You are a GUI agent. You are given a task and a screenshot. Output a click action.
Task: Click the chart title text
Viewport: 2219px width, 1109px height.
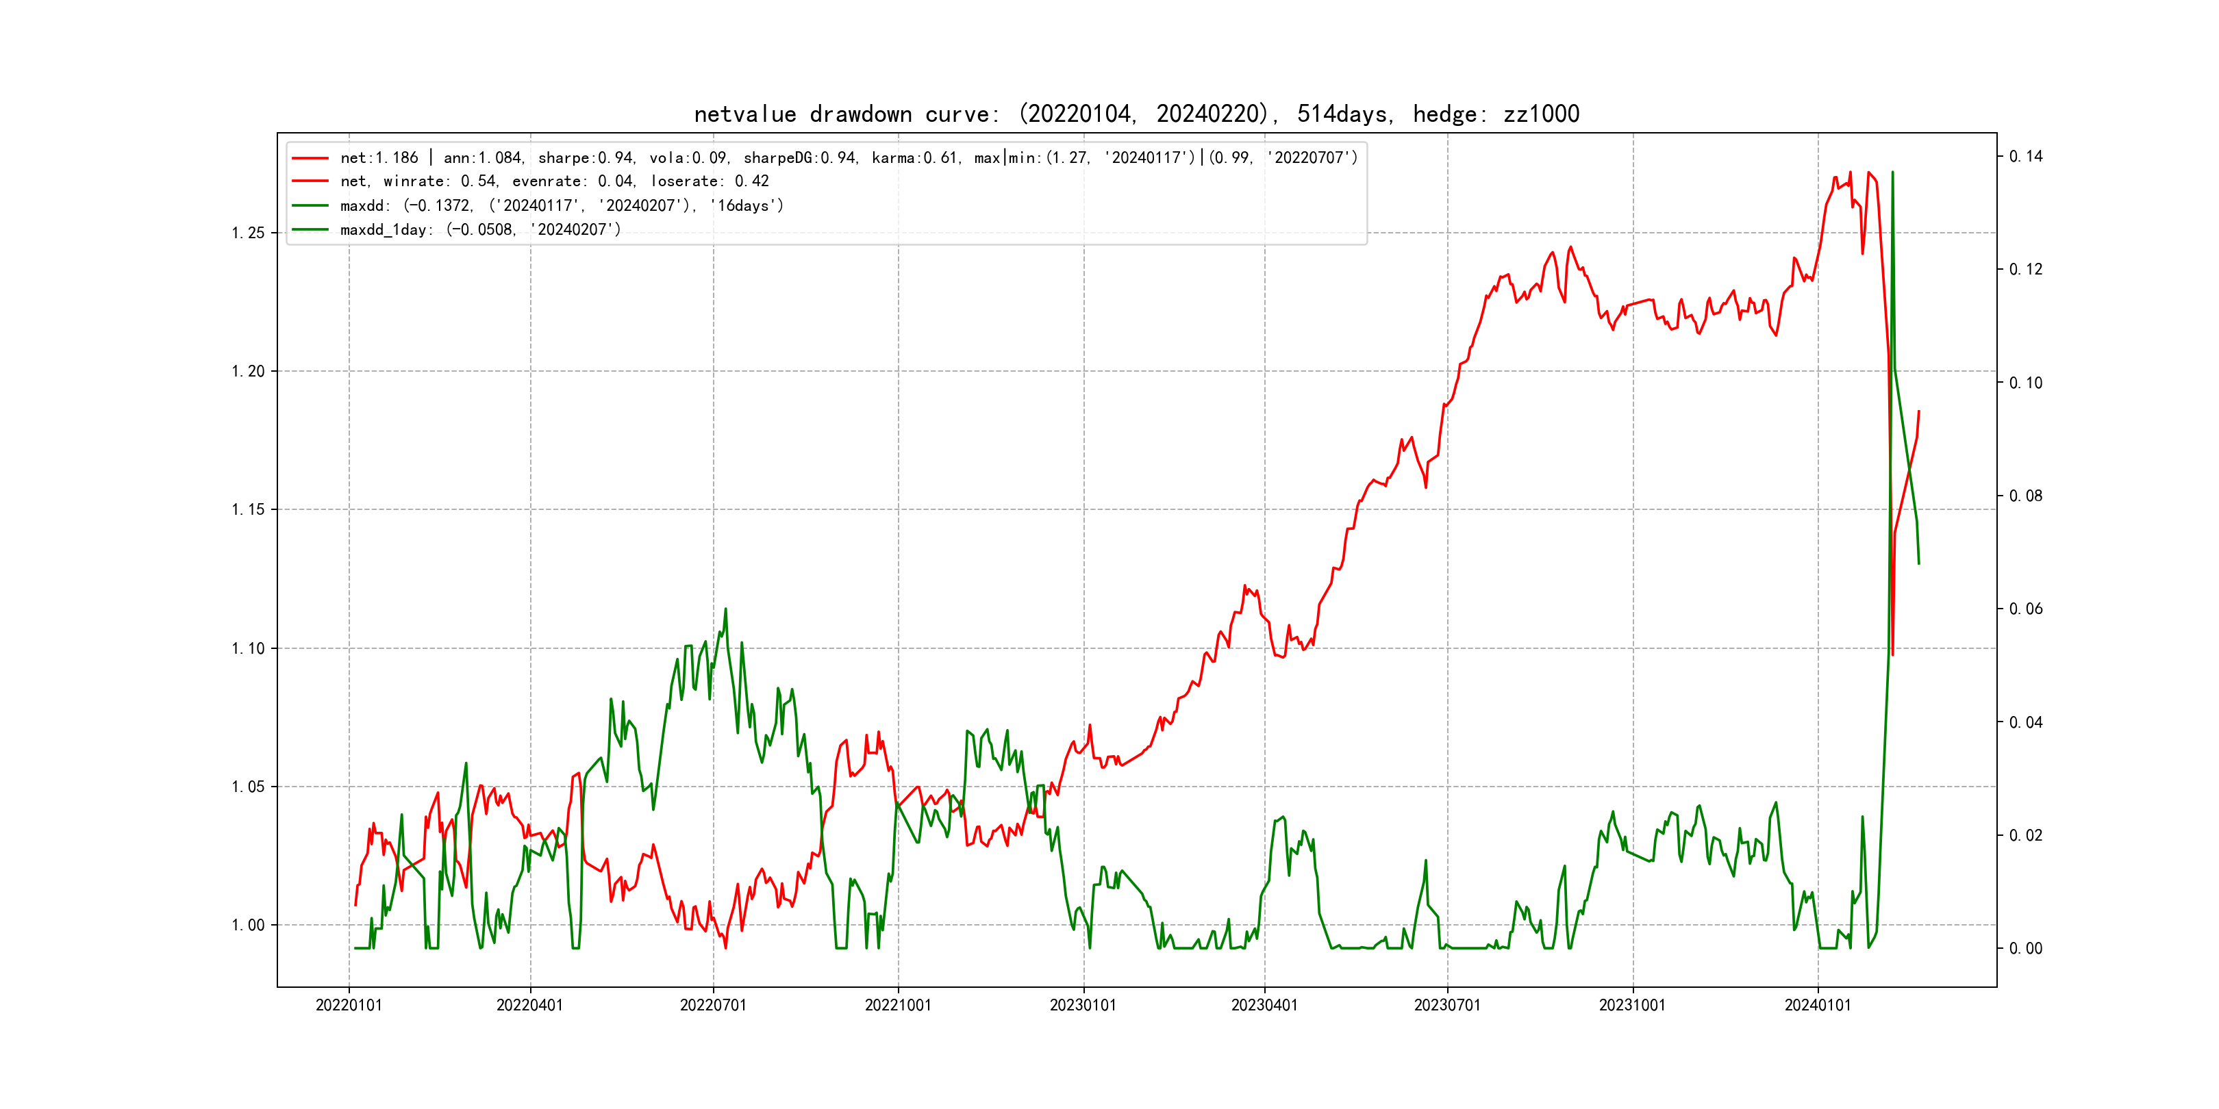pos(1136,114)
